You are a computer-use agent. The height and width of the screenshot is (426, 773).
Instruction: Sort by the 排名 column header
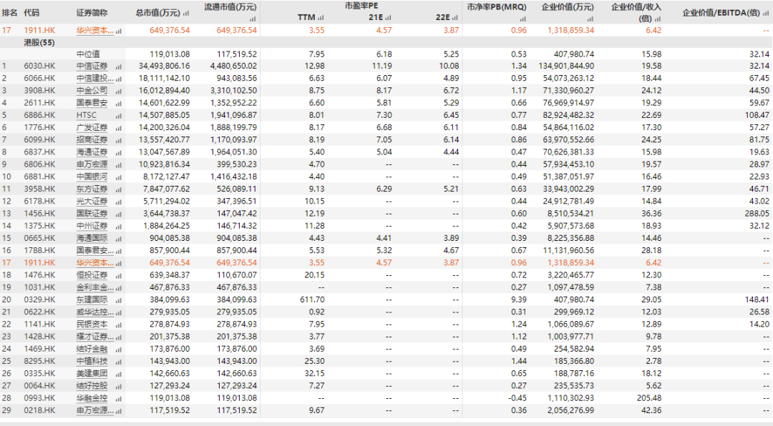click(x=9, y=13)
